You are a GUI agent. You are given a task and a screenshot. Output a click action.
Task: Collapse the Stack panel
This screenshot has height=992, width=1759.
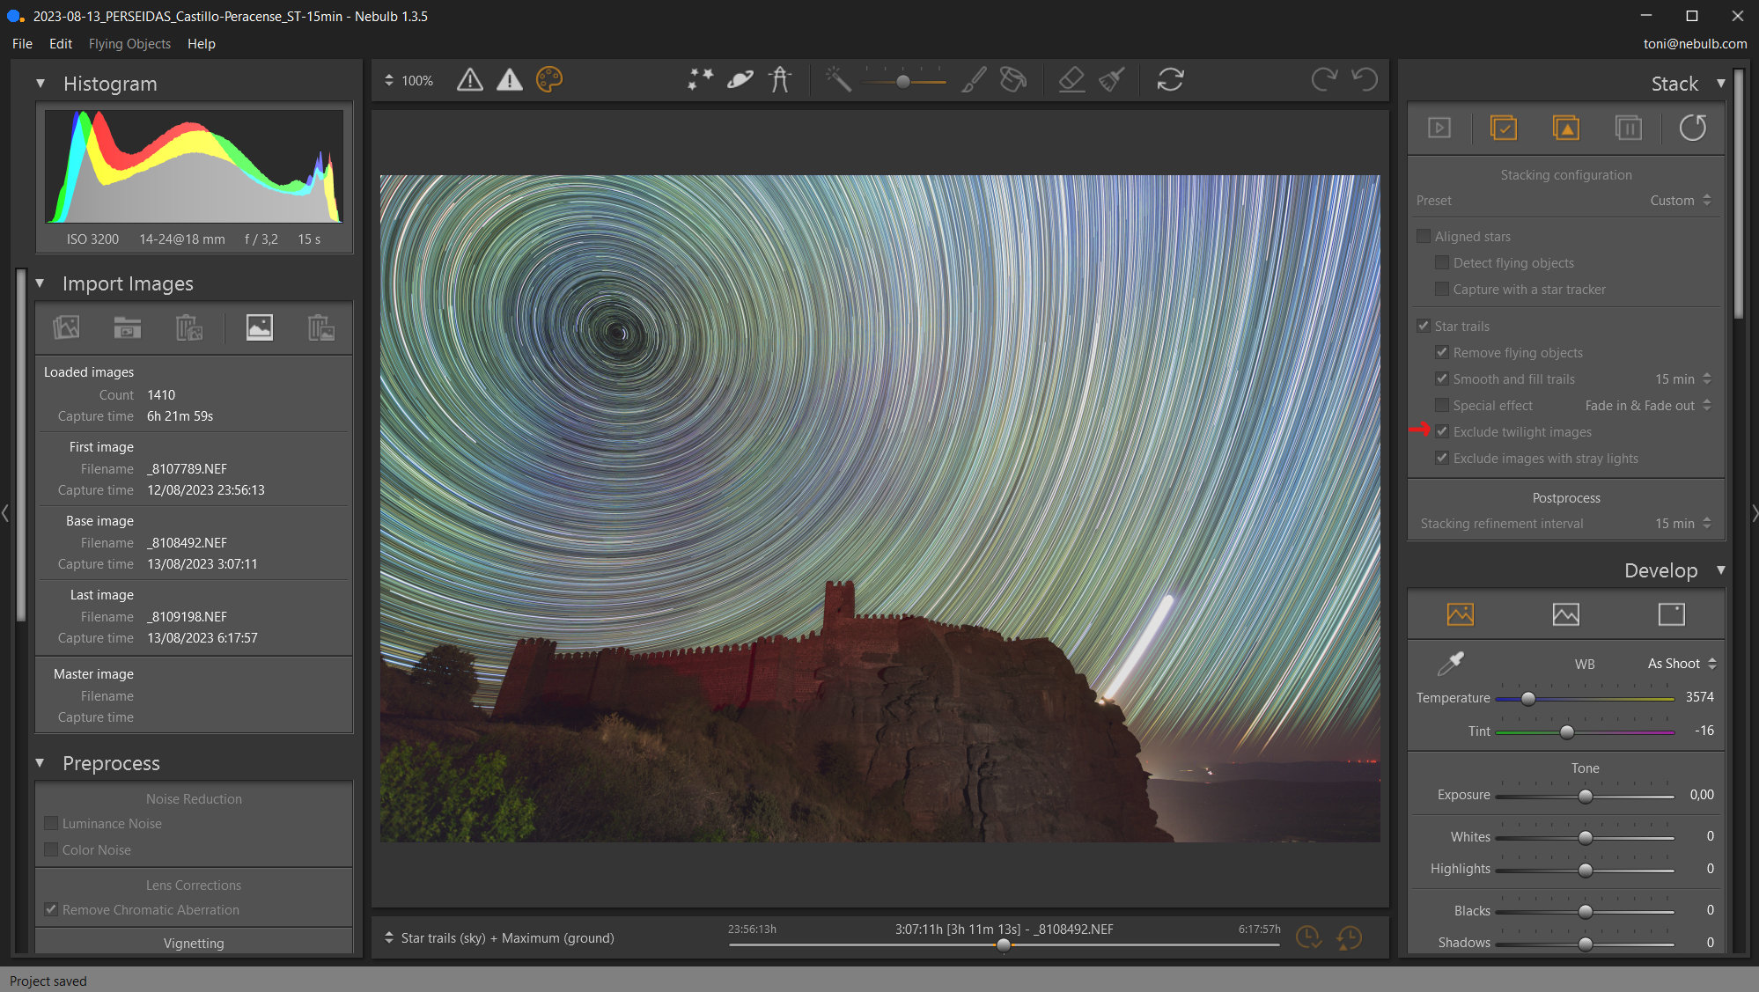[x=1720, y=84]
